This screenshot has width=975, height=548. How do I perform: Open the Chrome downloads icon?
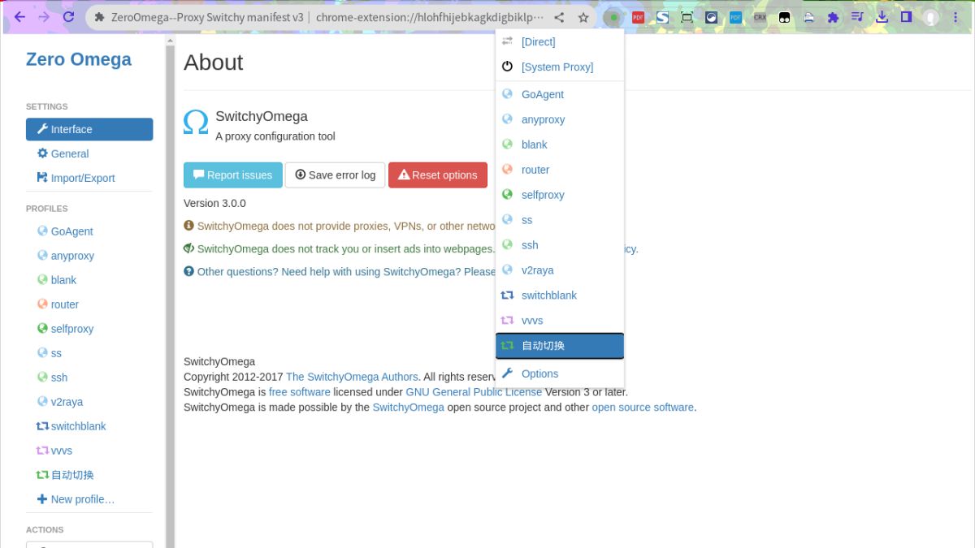882,17
